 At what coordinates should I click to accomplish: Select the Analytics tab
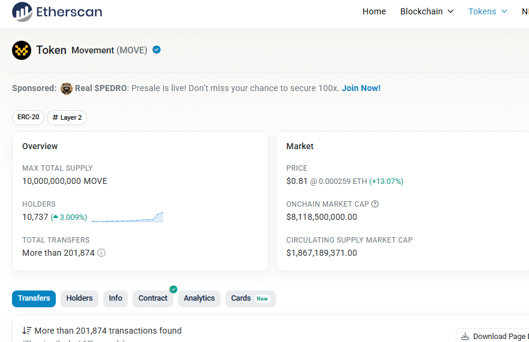click(x=199, y=298)
